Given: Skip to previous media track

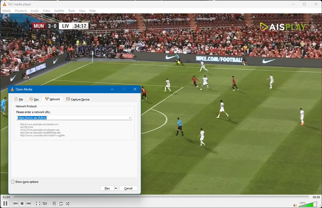Looking at the screenshot, I should pyautogui.click(x=16, y=204).
